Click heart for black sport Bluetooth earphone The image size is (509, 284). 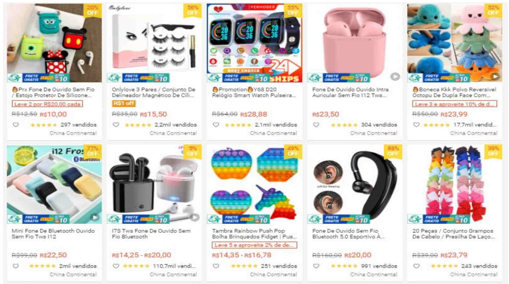coord(316,266)
